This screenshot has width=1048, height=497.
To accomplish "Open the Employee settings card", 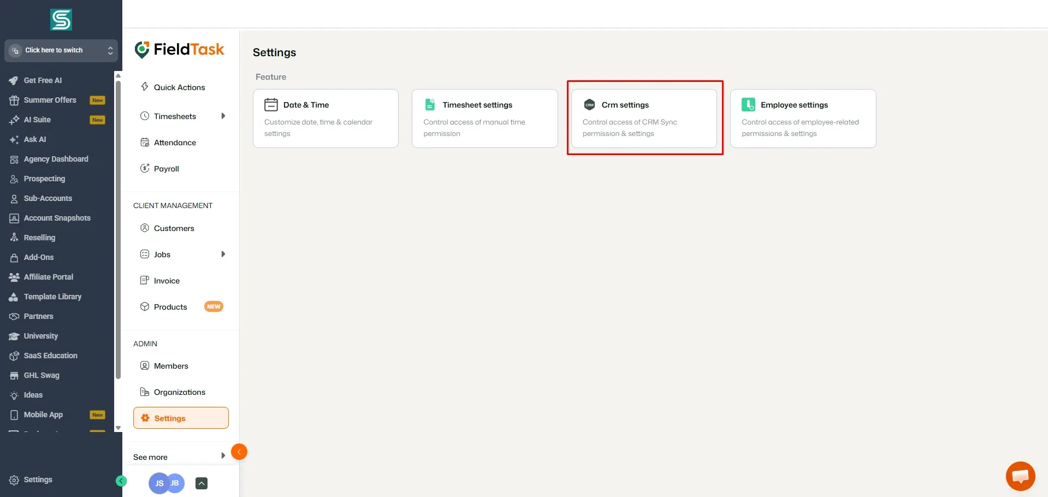I will 803,119.
